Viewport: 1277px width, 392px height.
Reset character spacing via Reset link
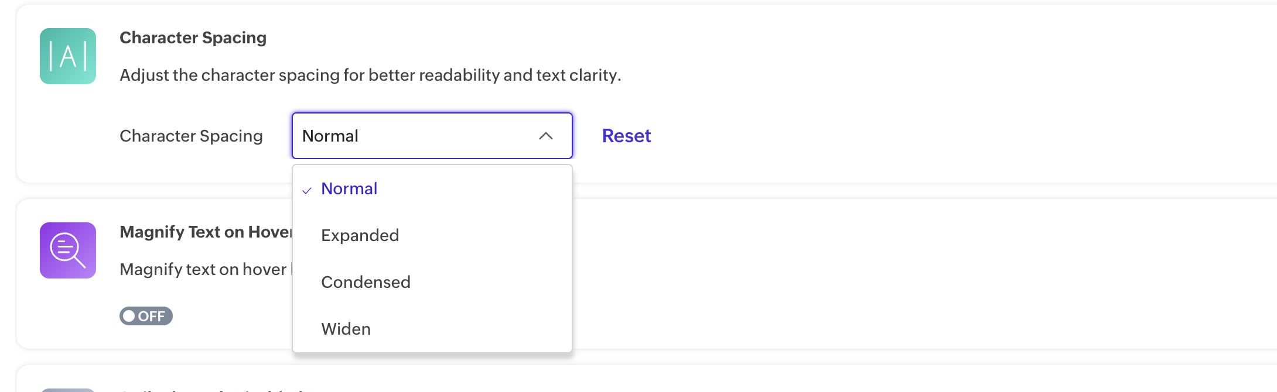pyautogui.click(x=626, y=136)
